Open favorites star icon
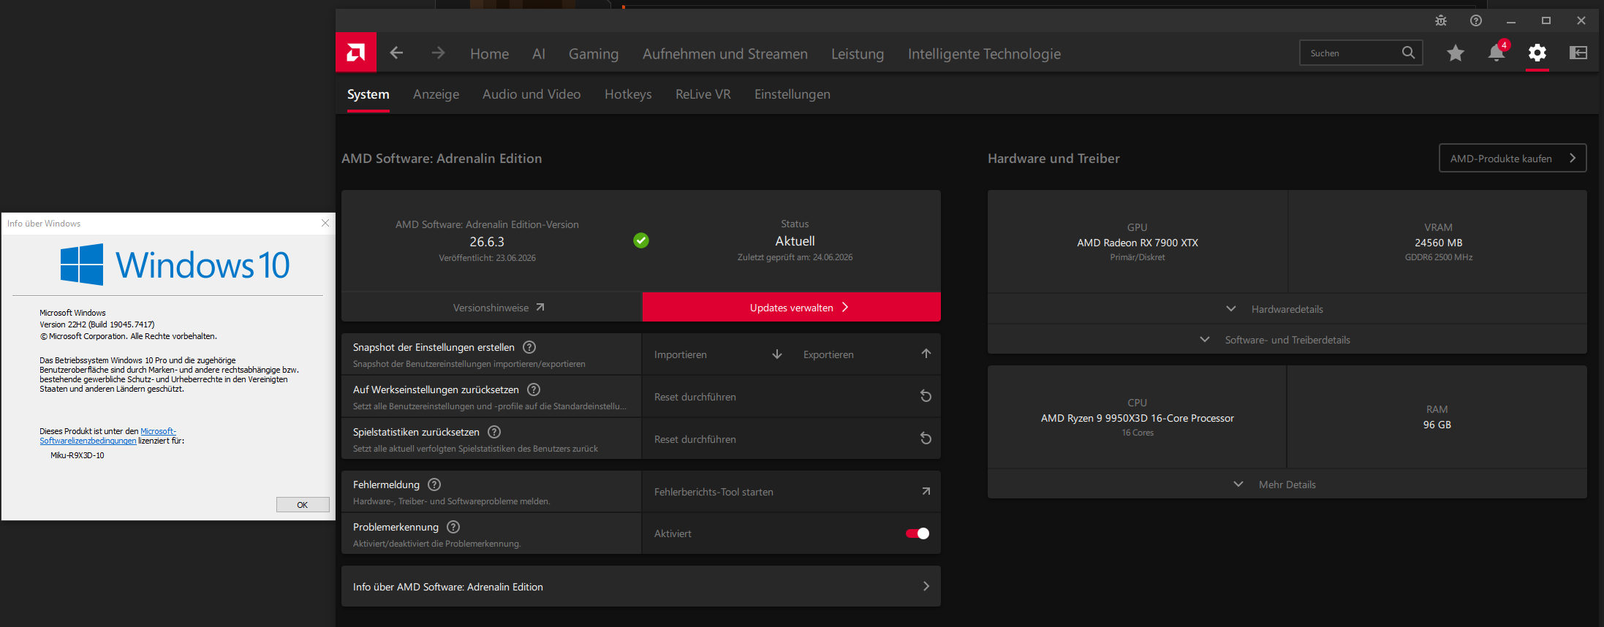 [1456, 53]
